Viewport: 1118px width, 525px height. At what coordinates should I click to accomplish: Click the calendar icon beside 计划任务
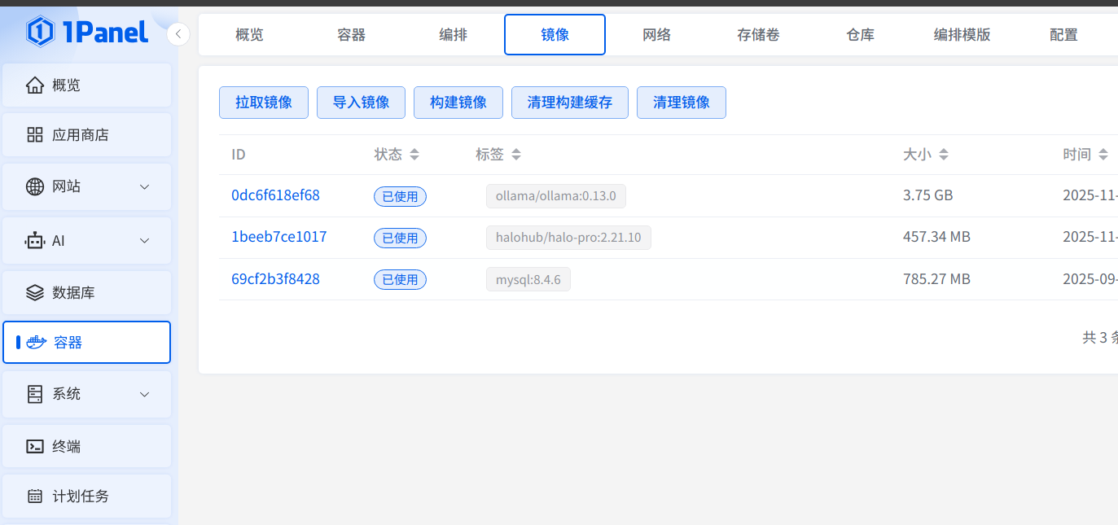point(35,496)
